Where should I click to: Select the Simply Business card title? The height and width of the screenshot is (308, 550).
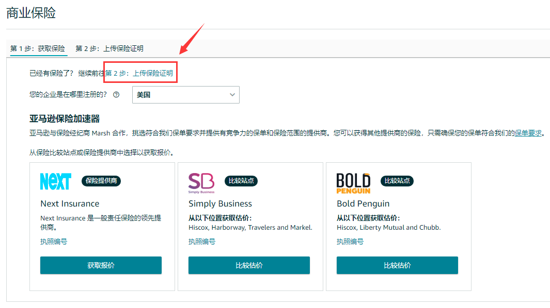(221, 203)
